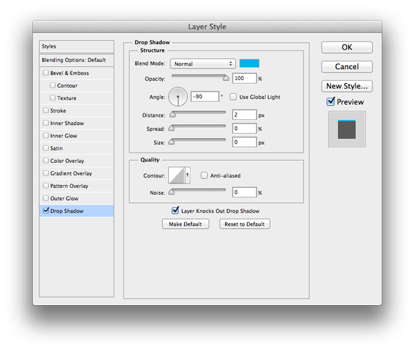Open the Blend Mode dropdown
Image resolution: width=414 pixels, height=350 pixels.
pos(203,64)
